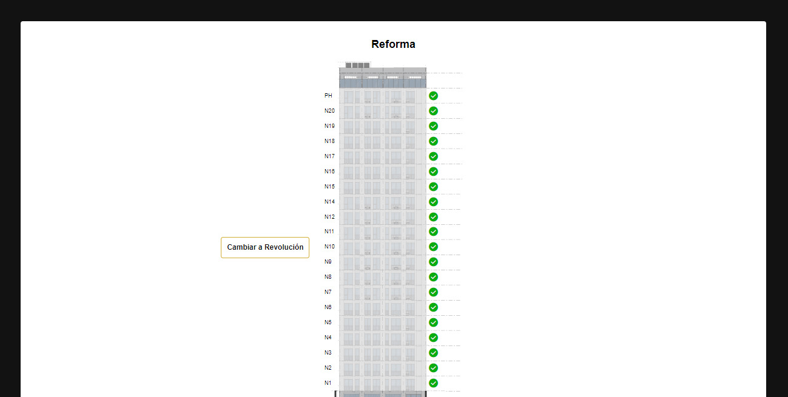Click the Reforma heading

(393, 44)
